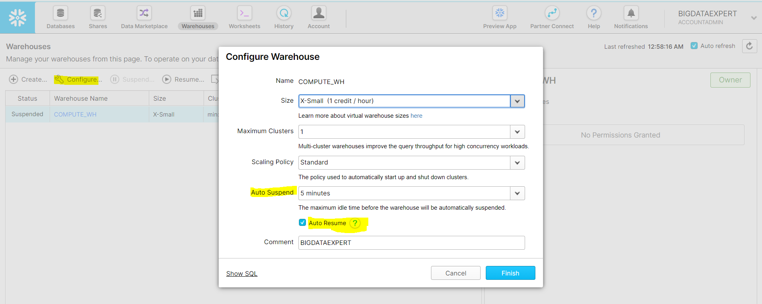Click the refresh arrow icon
The height and width of the screenshot is (304, 762).
[749, 46]
